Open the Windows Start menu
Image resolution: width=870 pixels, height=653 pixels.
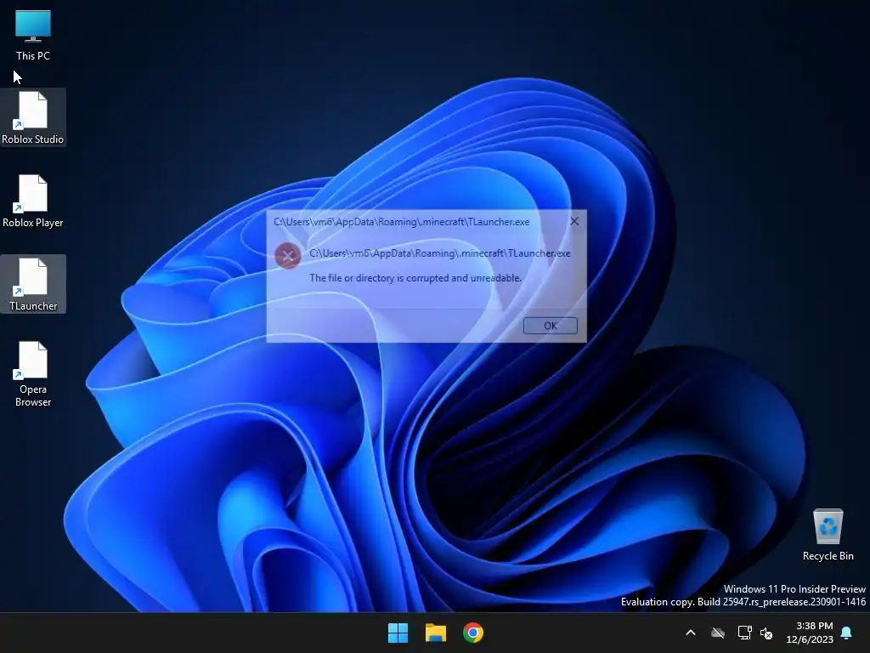[398, 633]
